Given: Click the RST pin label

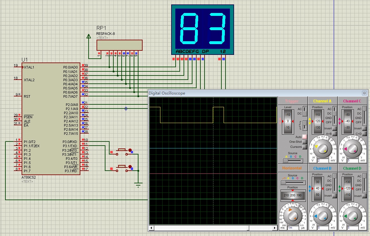Looking at the screenshot, I should click(27, 96).
